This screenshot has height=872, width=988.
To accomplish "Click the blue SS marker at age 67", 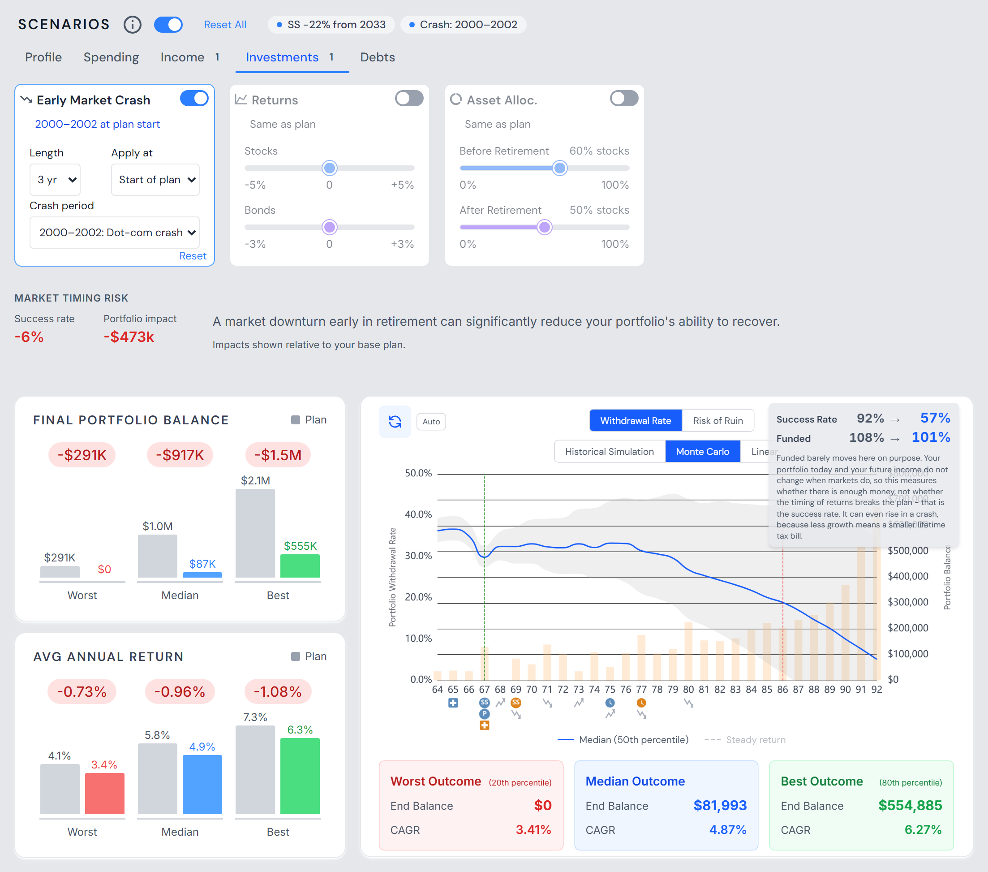I will click(x=484, y=702).
